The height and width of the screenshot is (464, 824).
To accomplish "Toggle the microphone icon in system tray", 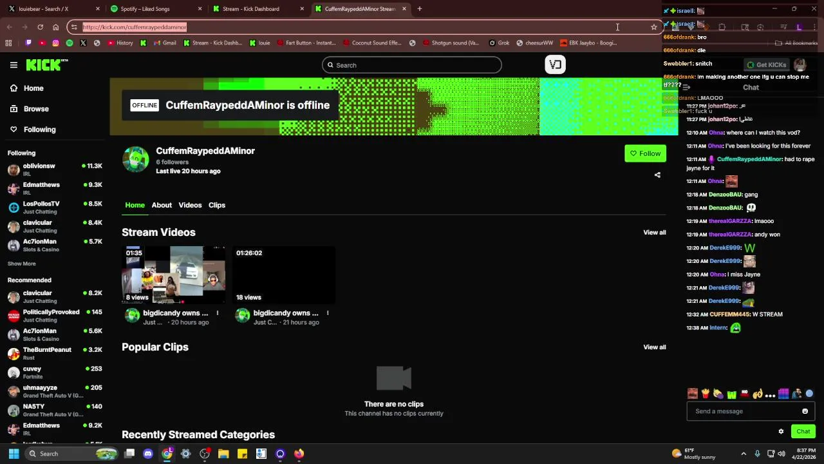I will (x=757, y=454).
